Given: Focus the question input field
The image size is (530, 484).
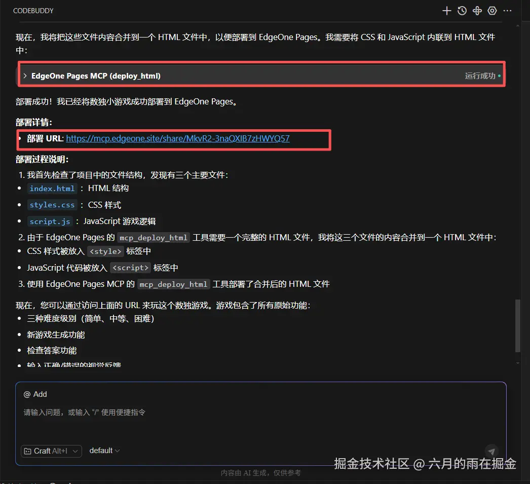Looking at the screenshot, I should pyautogui.click(x=260, y=413).
